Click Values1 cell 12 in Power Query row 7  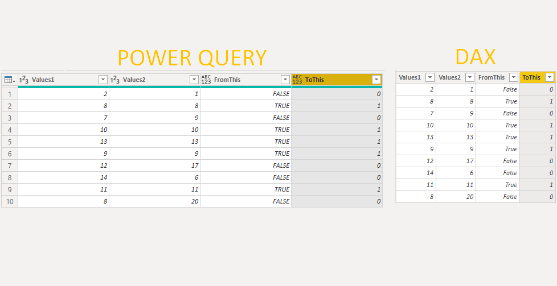tap(63, 165)
